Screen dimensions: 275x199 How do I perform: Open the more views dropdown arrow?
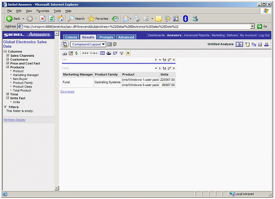[128, 53]
